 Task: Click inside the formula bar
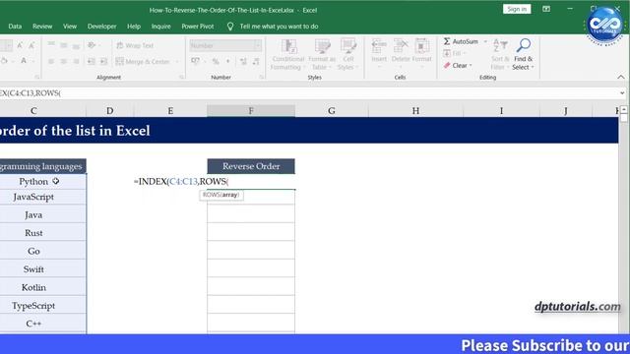(x=309, y=93)
